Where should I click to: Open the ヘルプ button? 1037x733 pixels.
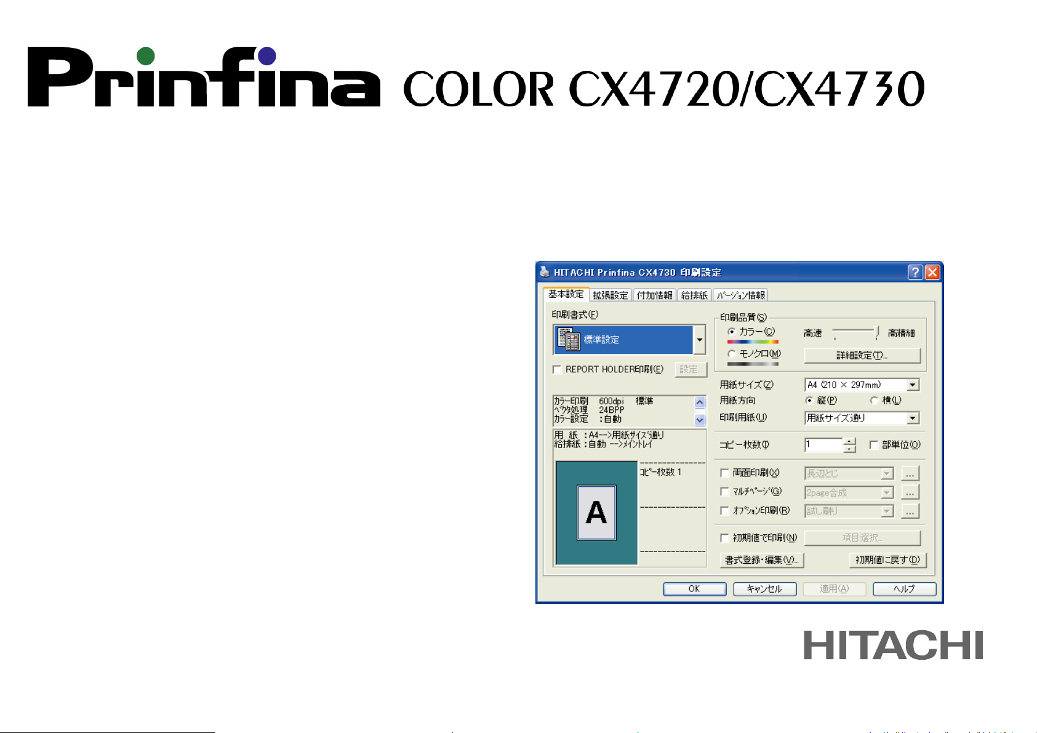(x=905, y=589)
